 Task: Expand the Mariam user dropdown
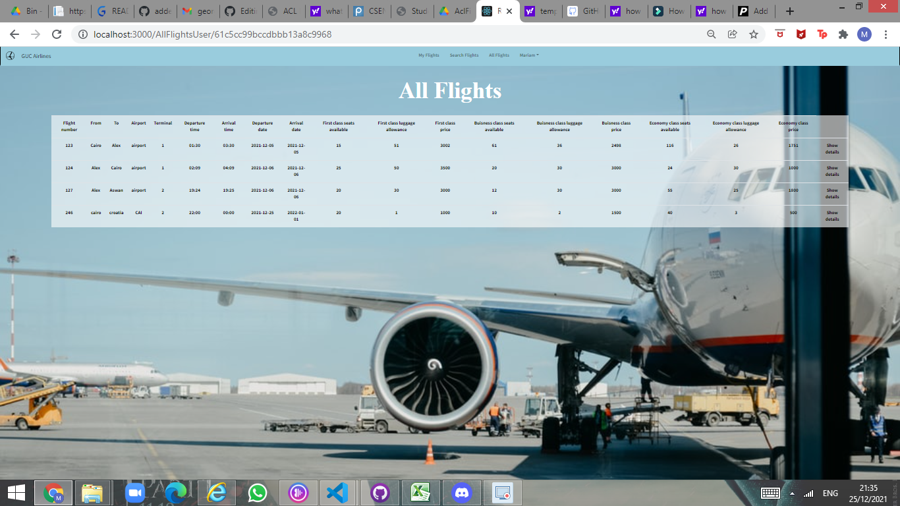pos(528,55)
